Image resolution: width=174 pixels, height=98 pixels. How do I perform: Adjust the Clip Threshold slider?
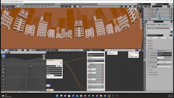[164, 57]
